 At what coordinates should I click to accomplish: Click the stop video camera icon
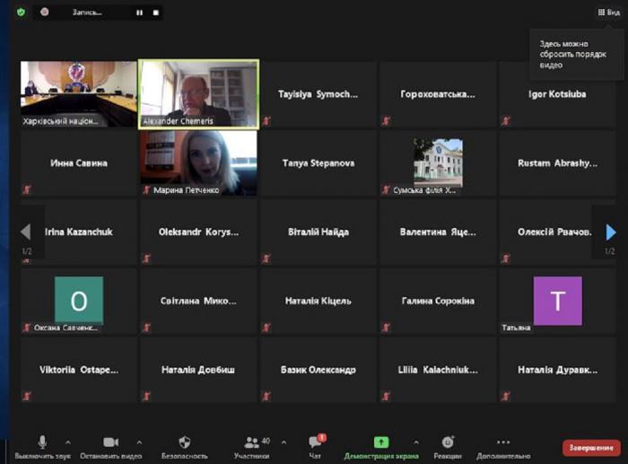[x=110, y=442]
